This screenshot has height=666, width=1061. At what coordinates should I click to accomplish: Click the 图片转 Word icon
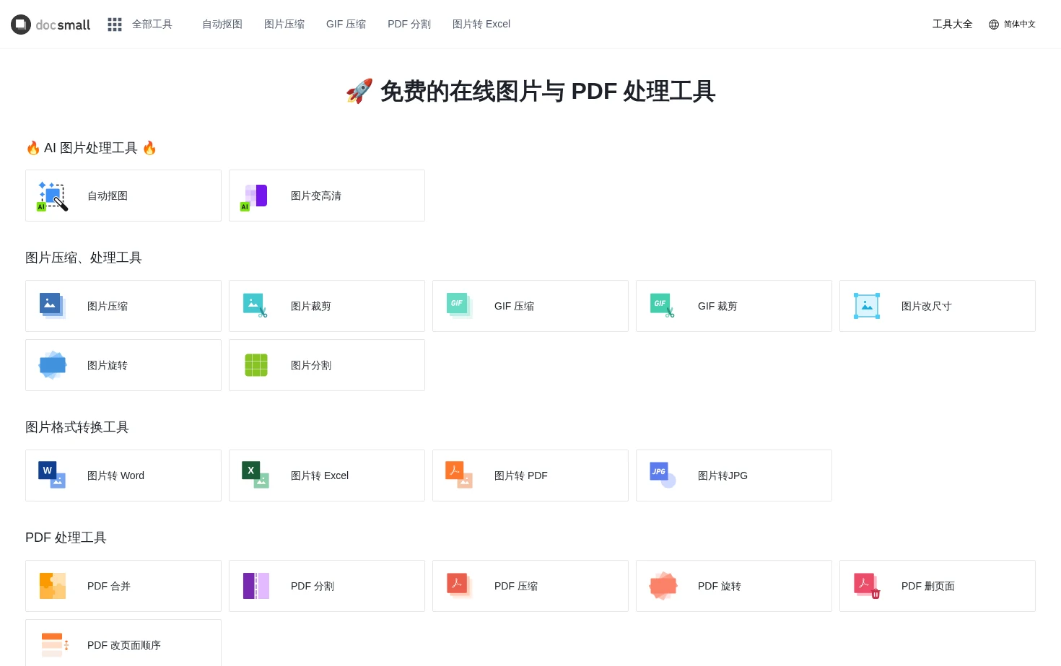click(52, 476)
